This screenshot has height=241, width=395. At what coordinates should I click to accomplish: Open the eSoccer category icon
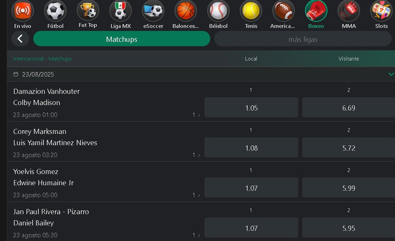[x=153, y=10]
